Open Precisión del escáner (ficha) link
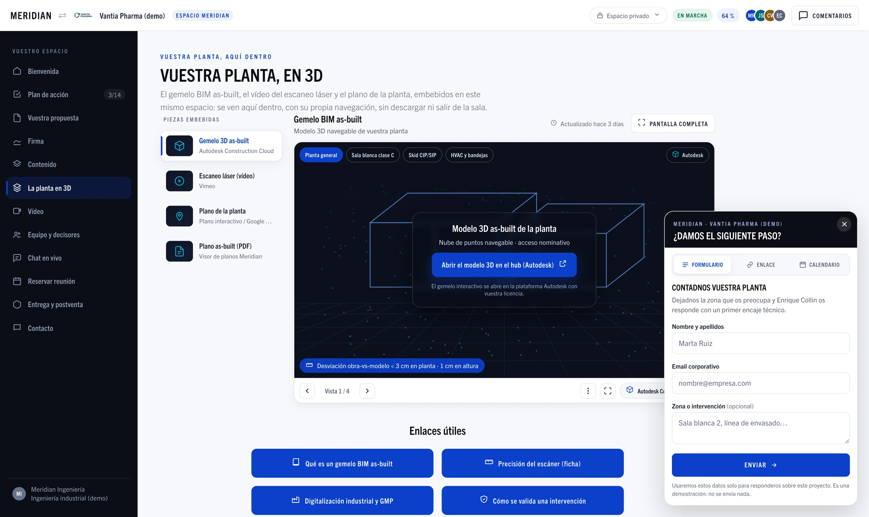869x517 pixels. coord(532,463)
